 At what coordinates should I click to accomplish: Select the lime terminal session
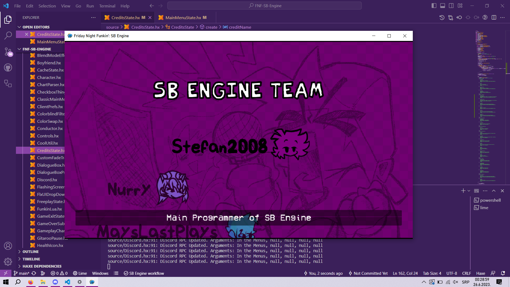click(484, 208)
